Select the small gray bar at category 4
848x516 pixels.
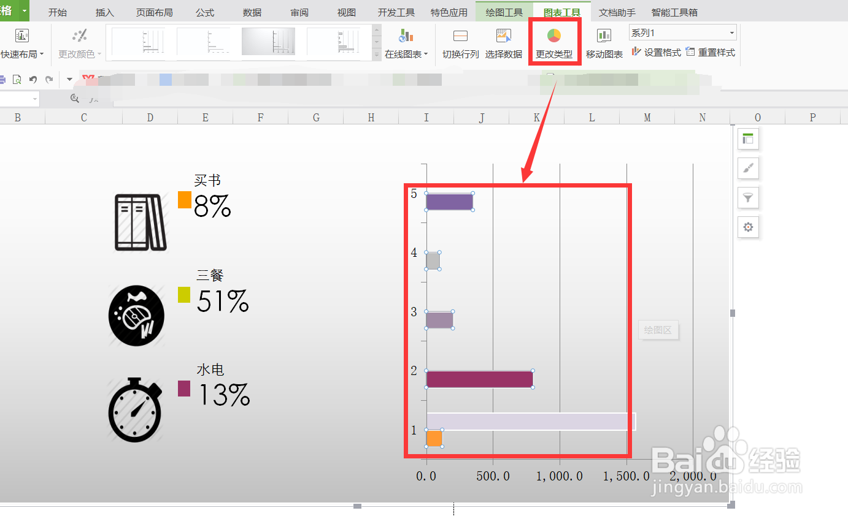pos(433,260)
